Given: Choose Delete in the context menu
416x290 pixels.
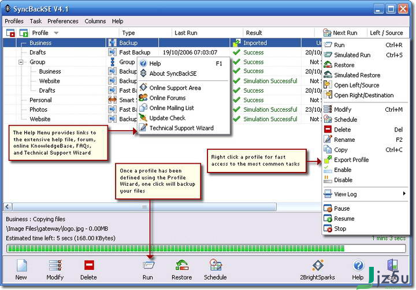Looking at the screenshot, I should (365, 130).
